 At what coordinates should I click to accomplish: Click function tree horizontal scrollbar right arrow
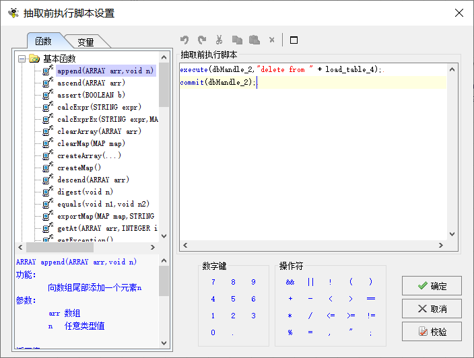coord(153,247)
